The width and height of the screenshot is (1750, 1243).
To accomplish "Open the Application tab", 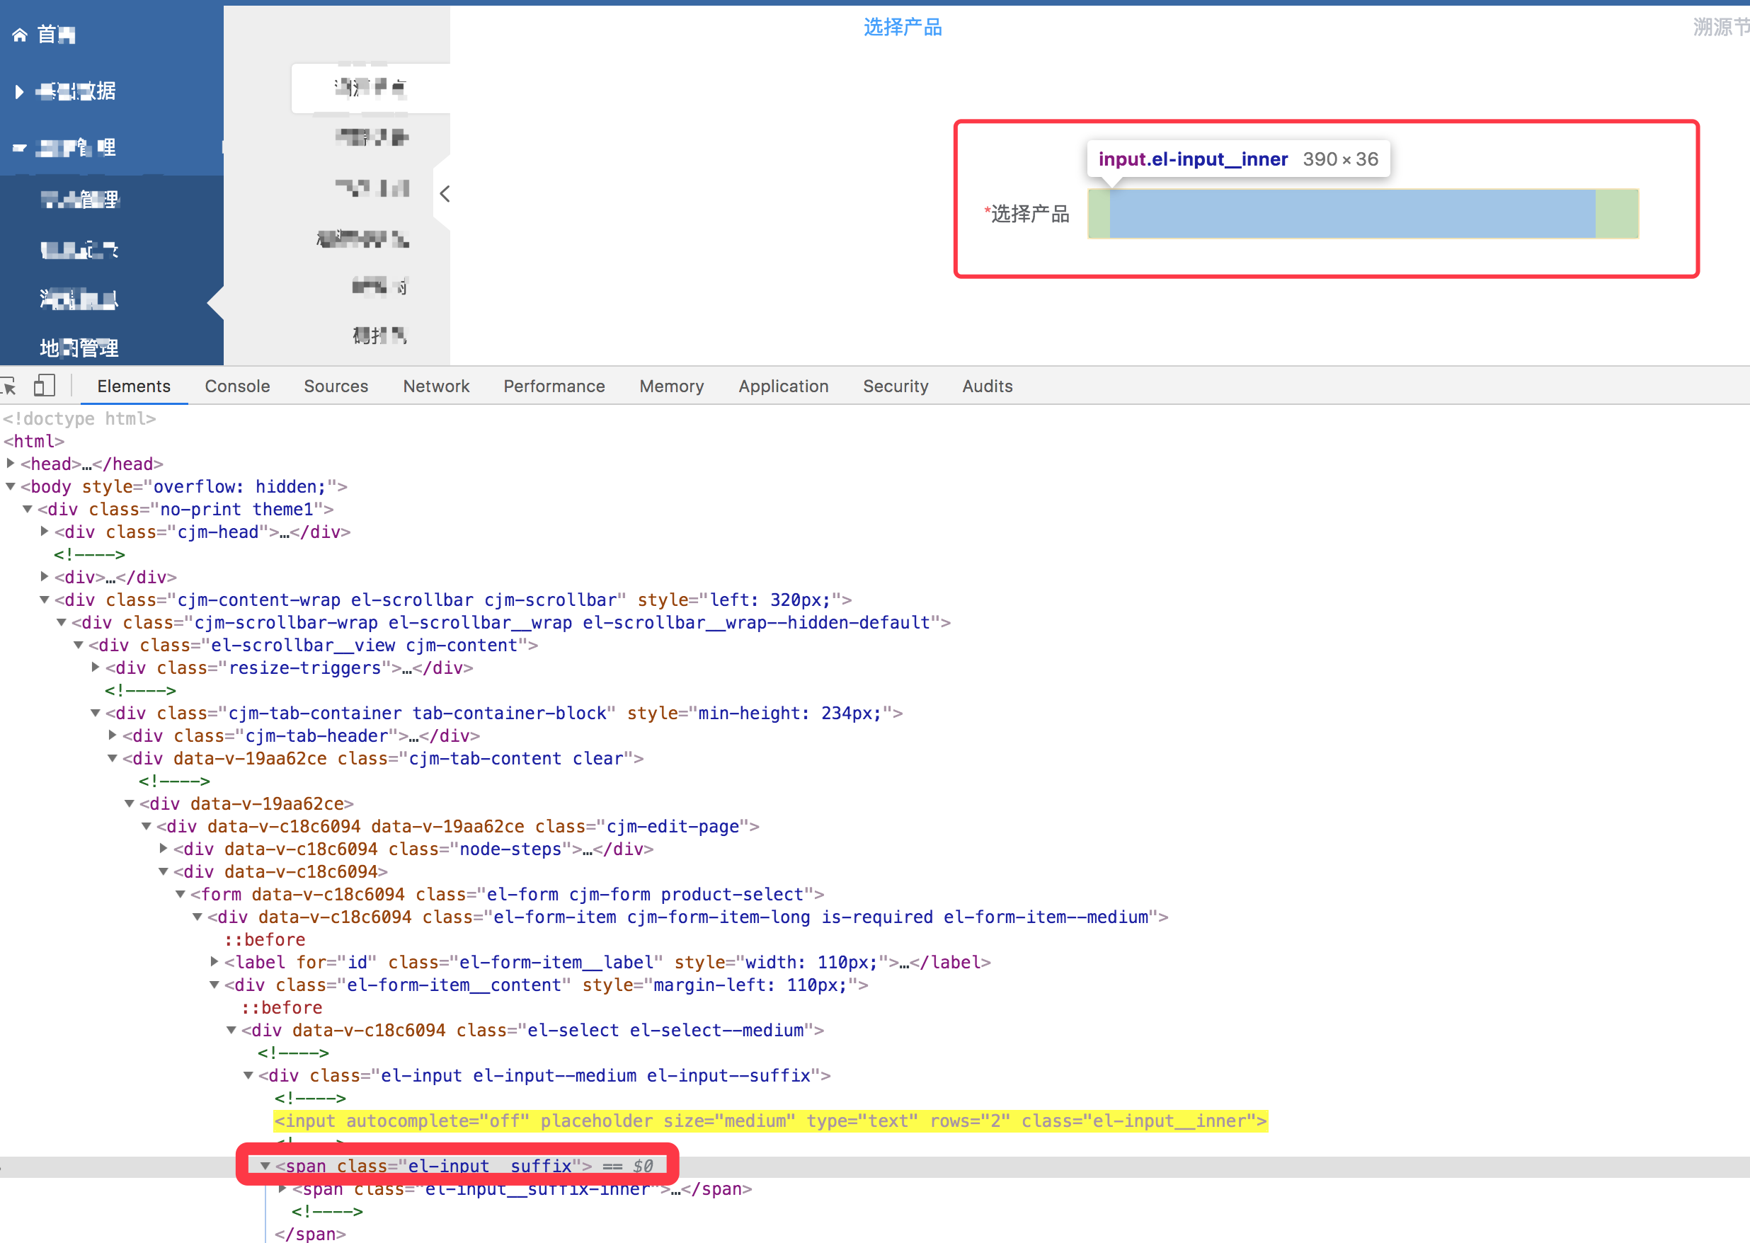I will 782,386.
